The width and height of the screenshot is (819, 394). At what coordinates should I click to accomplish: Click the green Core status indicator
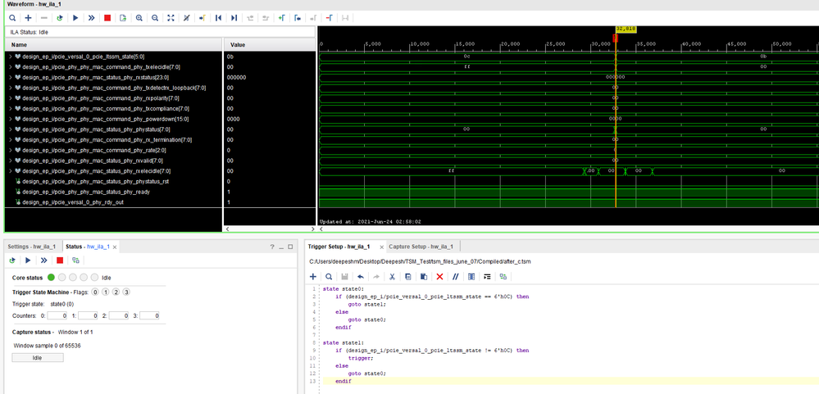(x=51, y=278)
